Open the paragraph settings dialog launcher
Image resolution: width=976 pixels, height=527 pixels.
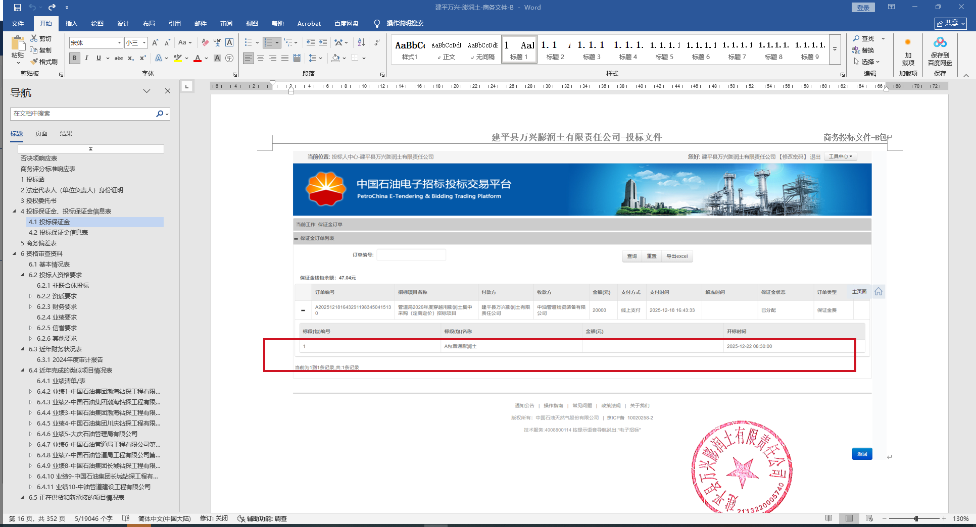click(382, 74)
